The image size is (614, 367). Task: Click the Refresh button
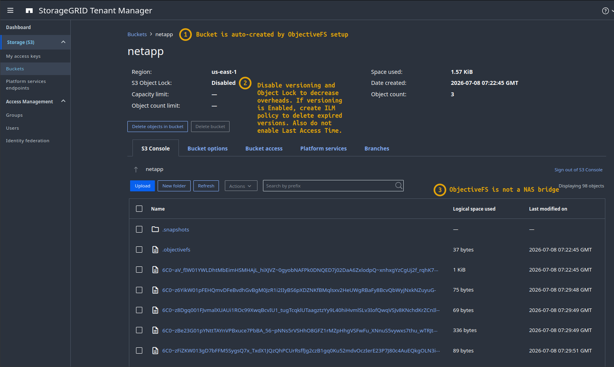(206, 186)
